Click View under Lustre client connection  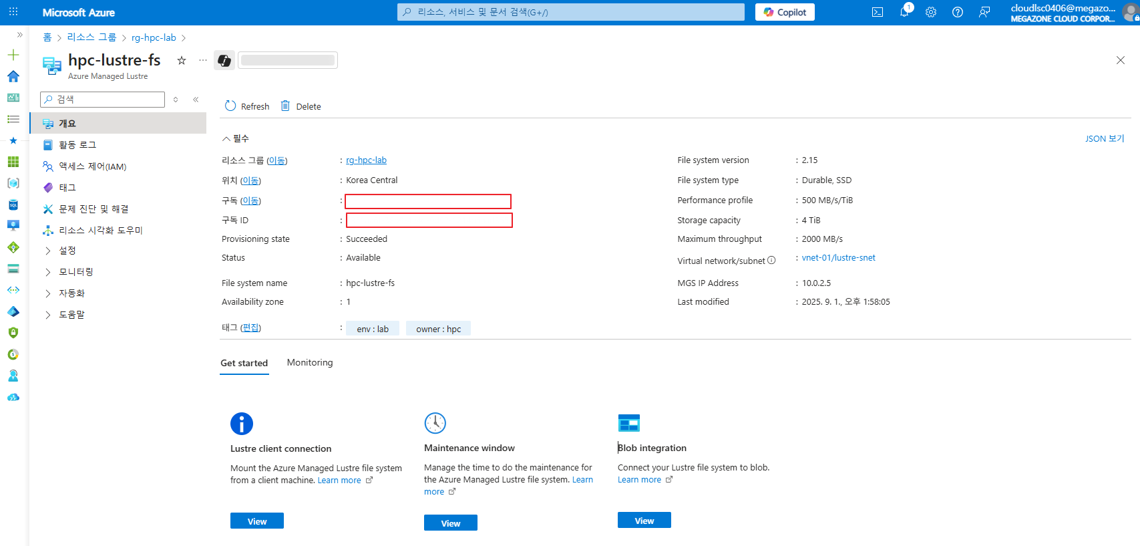click(257, 521)
